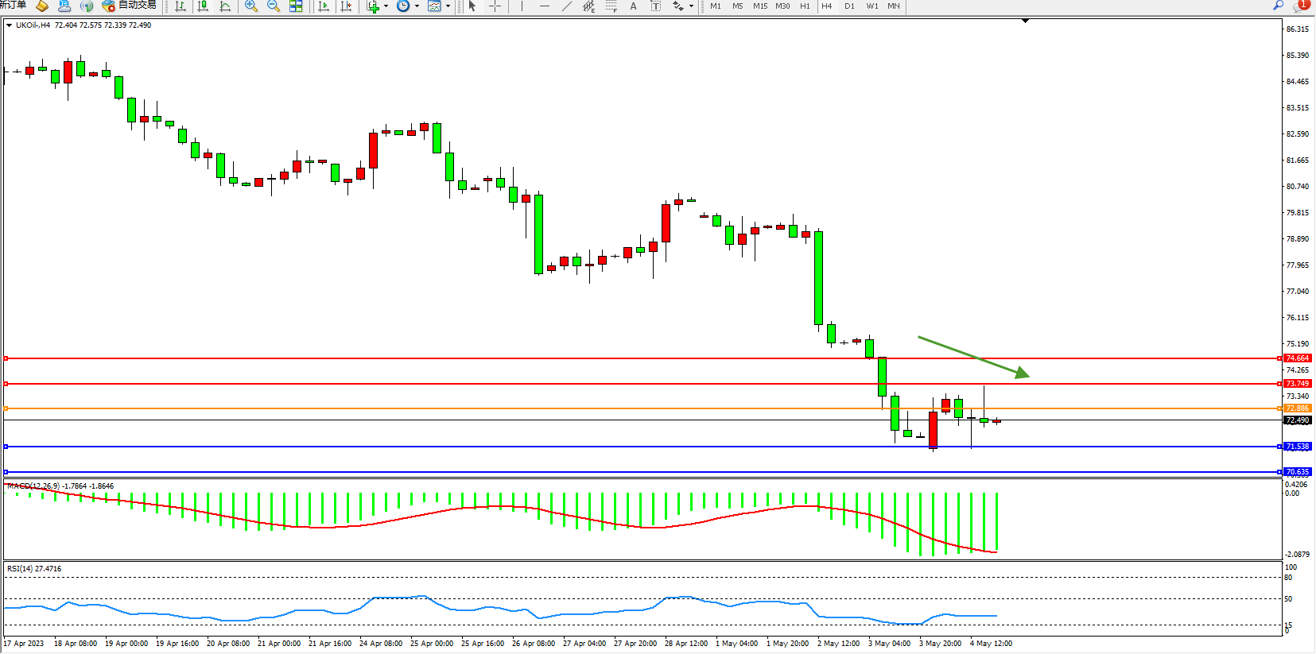Click the zoom out magnifier icon
Screen dimensions: 1316x654
tap(274, 6)
